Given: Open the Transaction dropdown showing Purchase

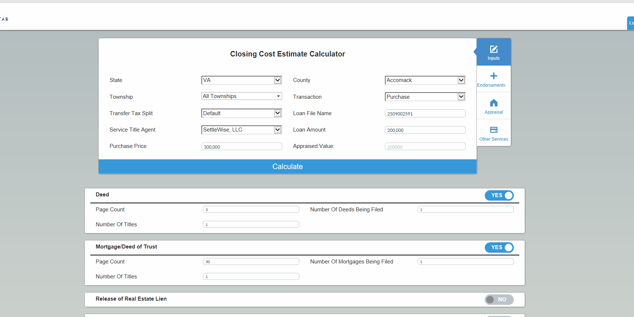Looking at the screenshot, I should 425,97.
